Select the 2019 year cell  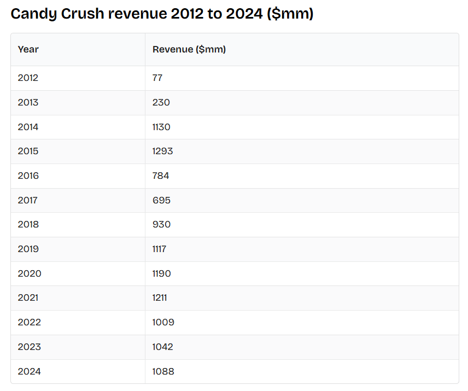(x=28, y=249)
